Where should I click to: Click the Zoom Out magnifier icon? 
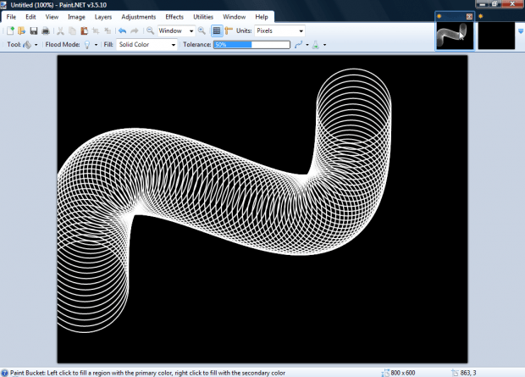[x=150, y=30]
